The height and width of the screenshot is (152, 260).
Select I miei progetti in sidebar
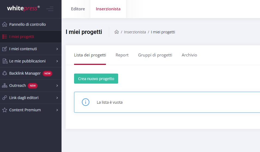point(31,37)
